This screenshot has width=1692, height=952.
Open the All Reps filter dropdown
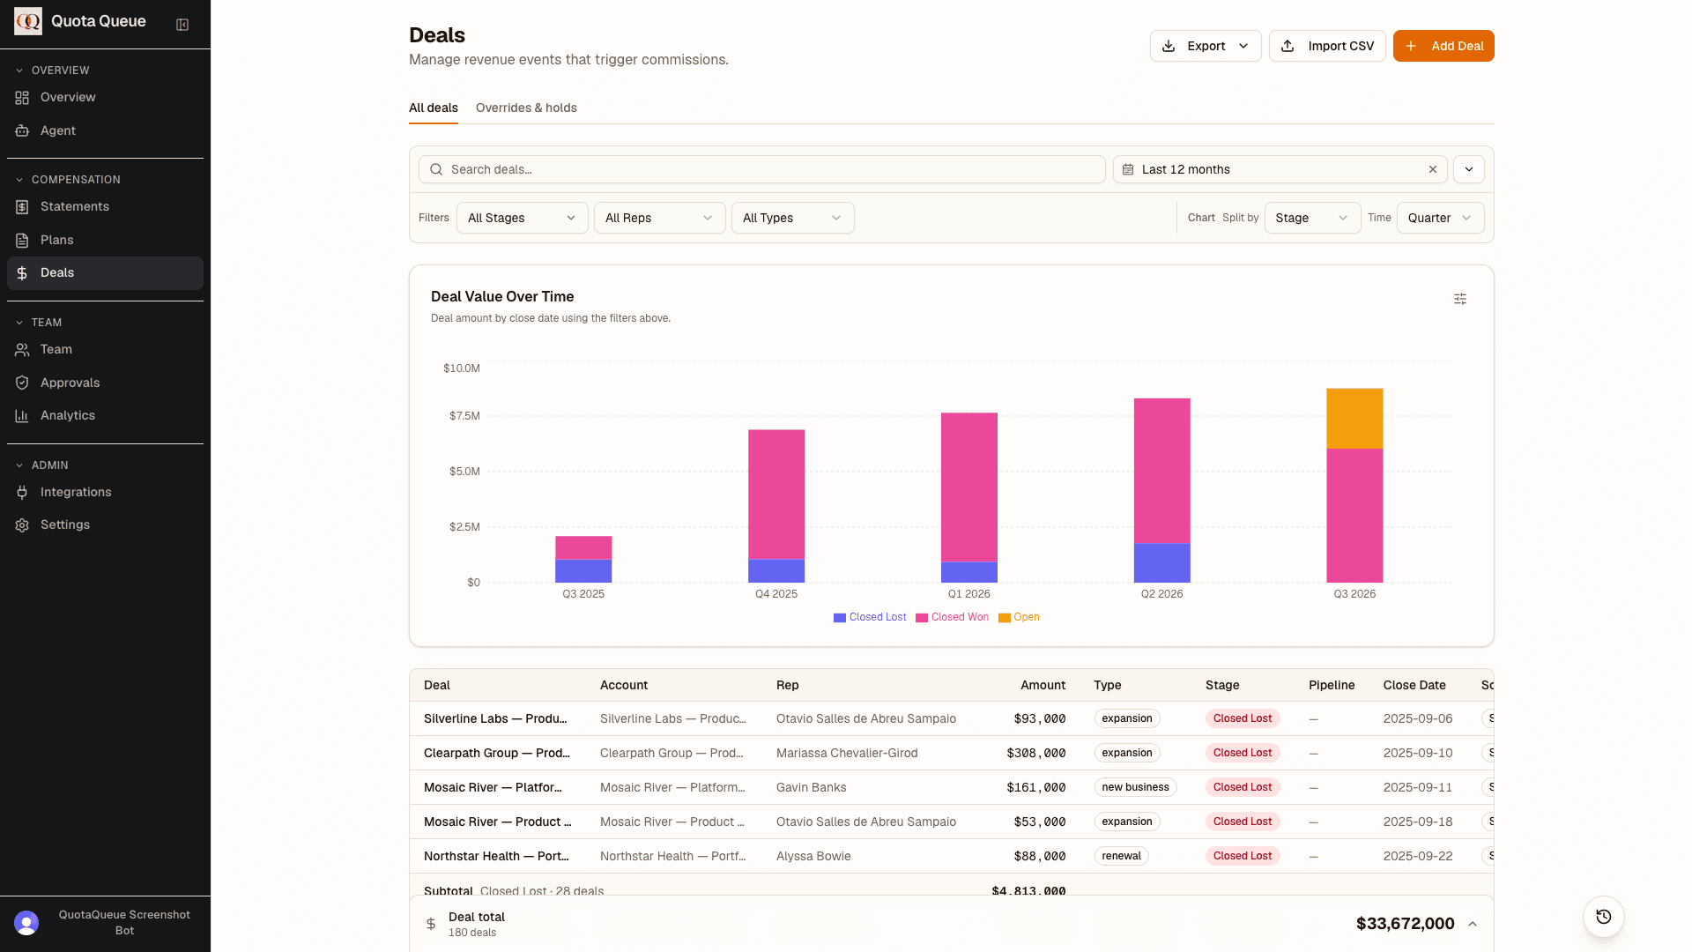[659, 218]
